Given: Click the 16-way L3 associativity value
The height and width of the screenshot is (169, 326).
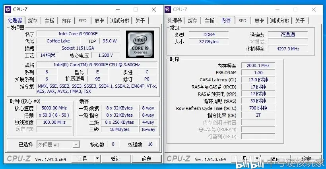Looking at the screenshot, I should click(148, 129).
